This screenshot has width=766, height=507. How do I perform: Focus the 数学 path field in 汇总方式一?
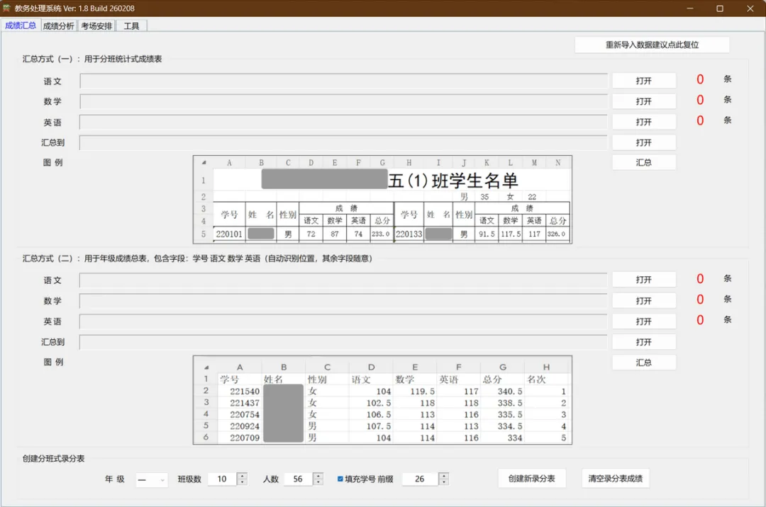(x=343, y=101)
